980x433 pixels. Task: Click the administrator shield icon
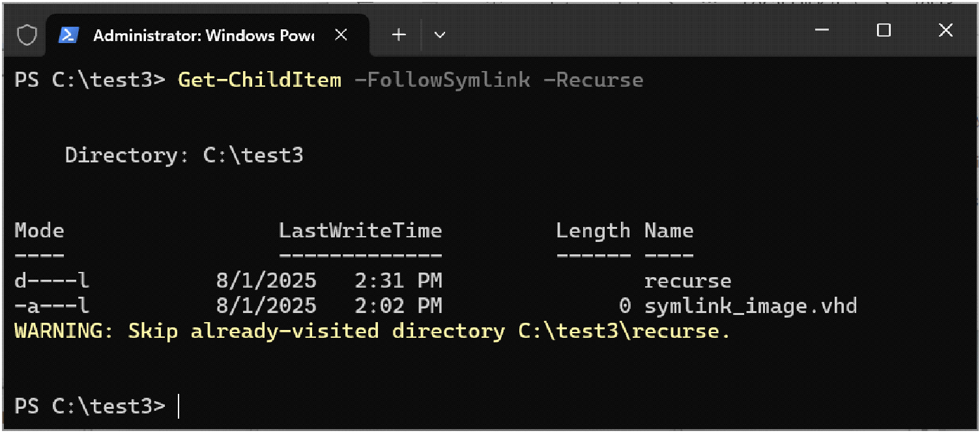coord(27,35)
